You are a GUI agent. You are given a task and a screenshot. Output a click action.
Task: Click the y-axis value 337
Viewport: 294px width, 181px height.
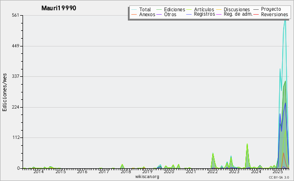tap(15, 76)
